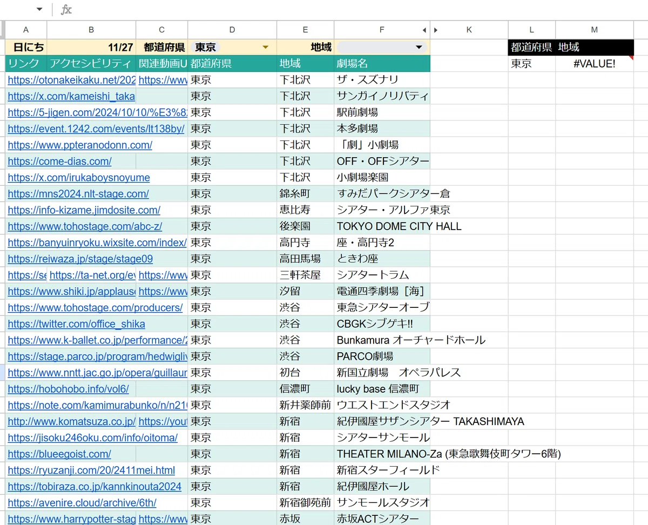Open the event.1242.com link

point(96,129)
